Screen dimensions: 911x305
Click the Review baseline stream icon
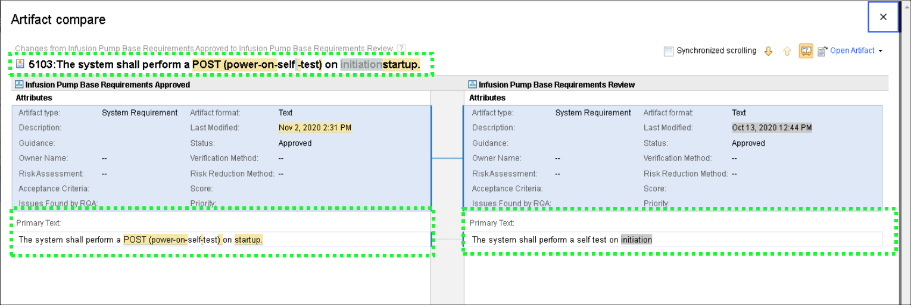point(473,85)
